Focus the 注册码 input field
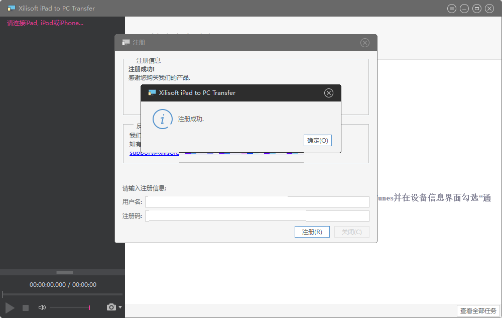The image size is (502, 318). tap(257, 216)
